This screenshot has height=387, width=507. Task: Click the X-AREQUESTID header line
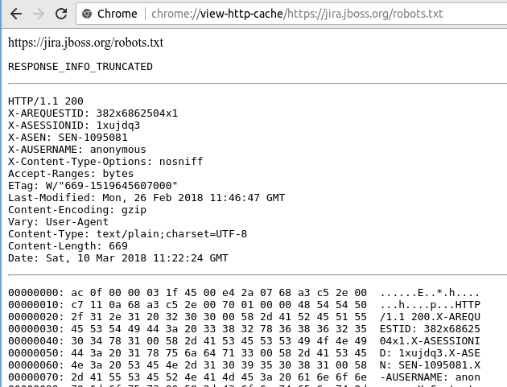pyautogui.click(x=93, y=113)
